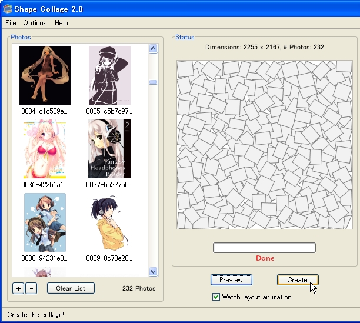Screen dimensions: 360x323
Task: Click the Create button
Action: pyautogui.click(x=298, y=280)
